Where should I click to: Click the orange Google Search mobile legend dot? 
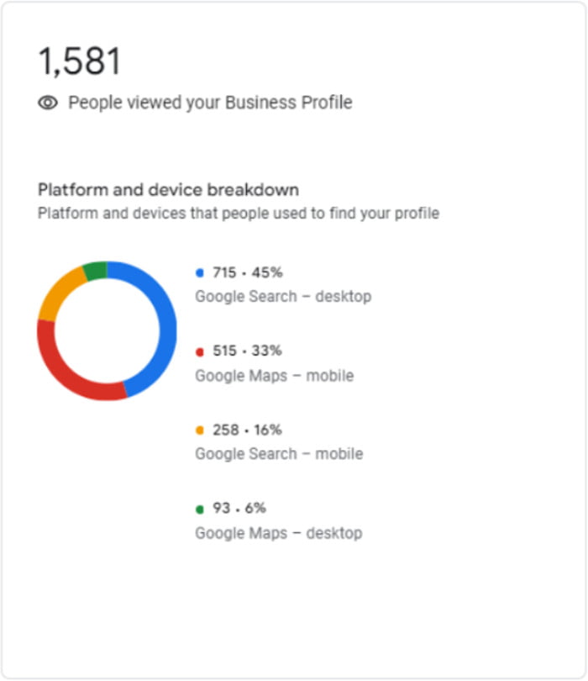pos(200,430)
